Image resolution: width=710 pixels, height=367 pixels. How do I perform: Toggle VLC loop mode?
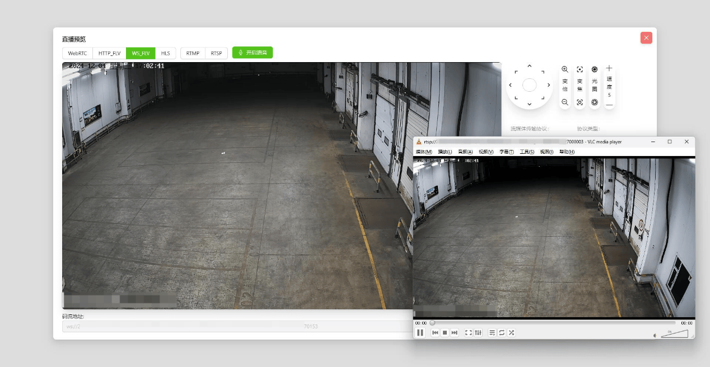[502, 332]
